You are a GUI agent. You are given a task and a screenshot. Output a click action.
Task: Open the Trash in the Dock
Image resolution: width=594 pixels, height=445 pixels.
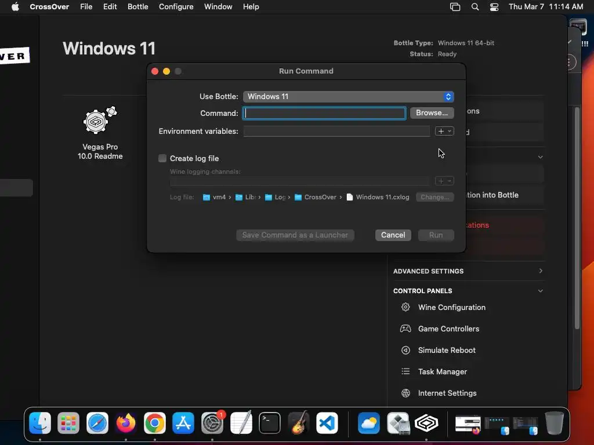tap(554, 422)
